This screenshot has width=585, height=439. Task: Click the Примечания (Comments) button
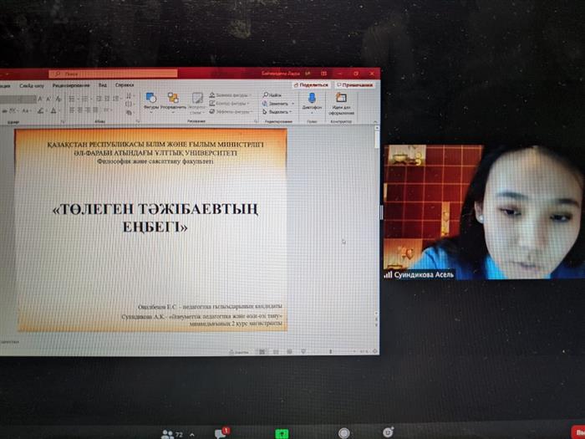pyautogui.click(x=356, y=84)
